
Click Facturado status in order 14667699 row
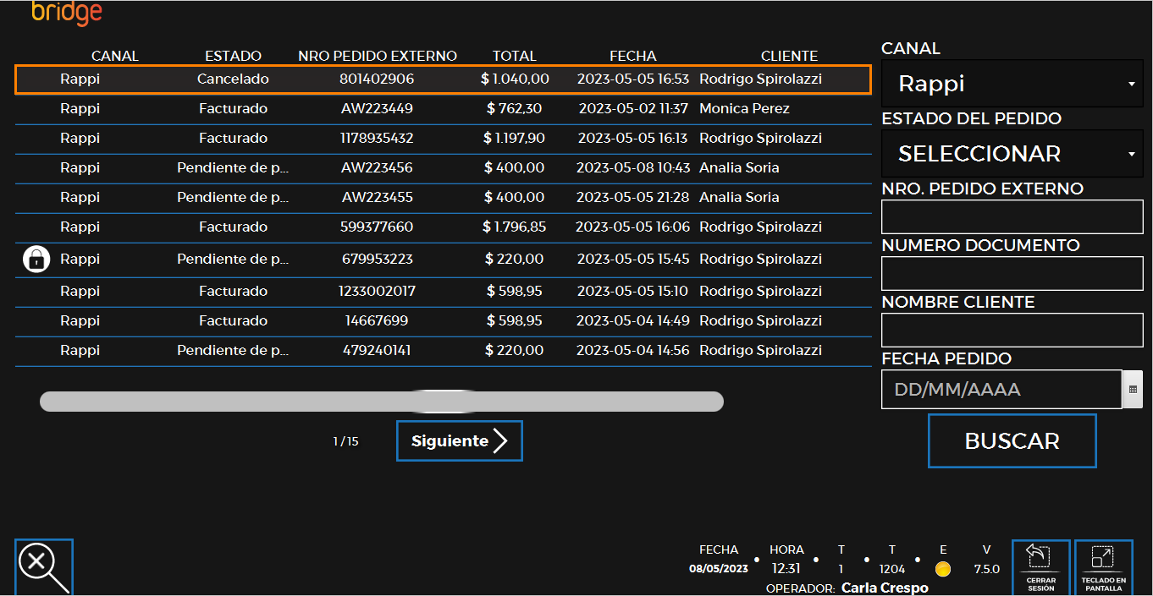point(234,320)
